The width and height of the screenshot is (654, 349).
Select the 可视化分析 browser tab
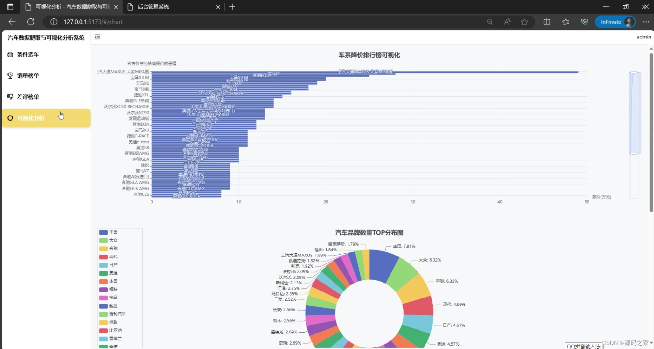pos(71,7)
